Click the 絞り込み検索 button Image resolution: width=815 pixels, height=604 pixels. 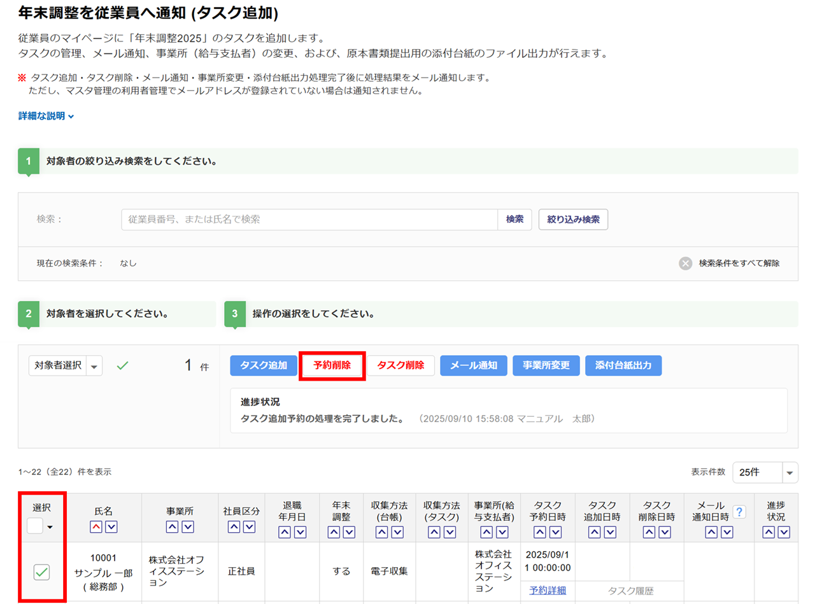click(573, 219)
